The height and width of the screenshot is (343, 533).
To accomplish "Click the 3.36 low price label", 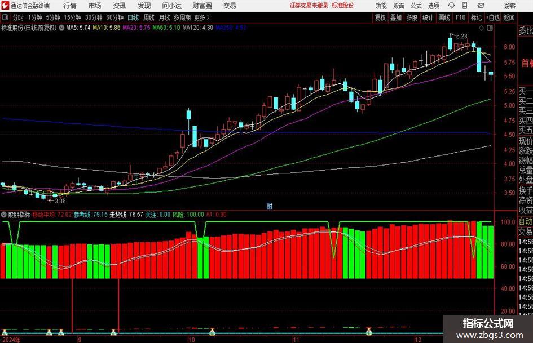I will click(x=60, y=201).
